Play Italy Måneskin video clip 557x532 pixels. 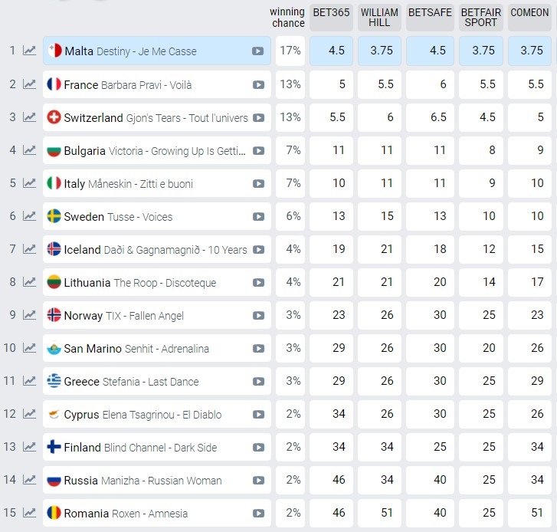click(258, 184)
